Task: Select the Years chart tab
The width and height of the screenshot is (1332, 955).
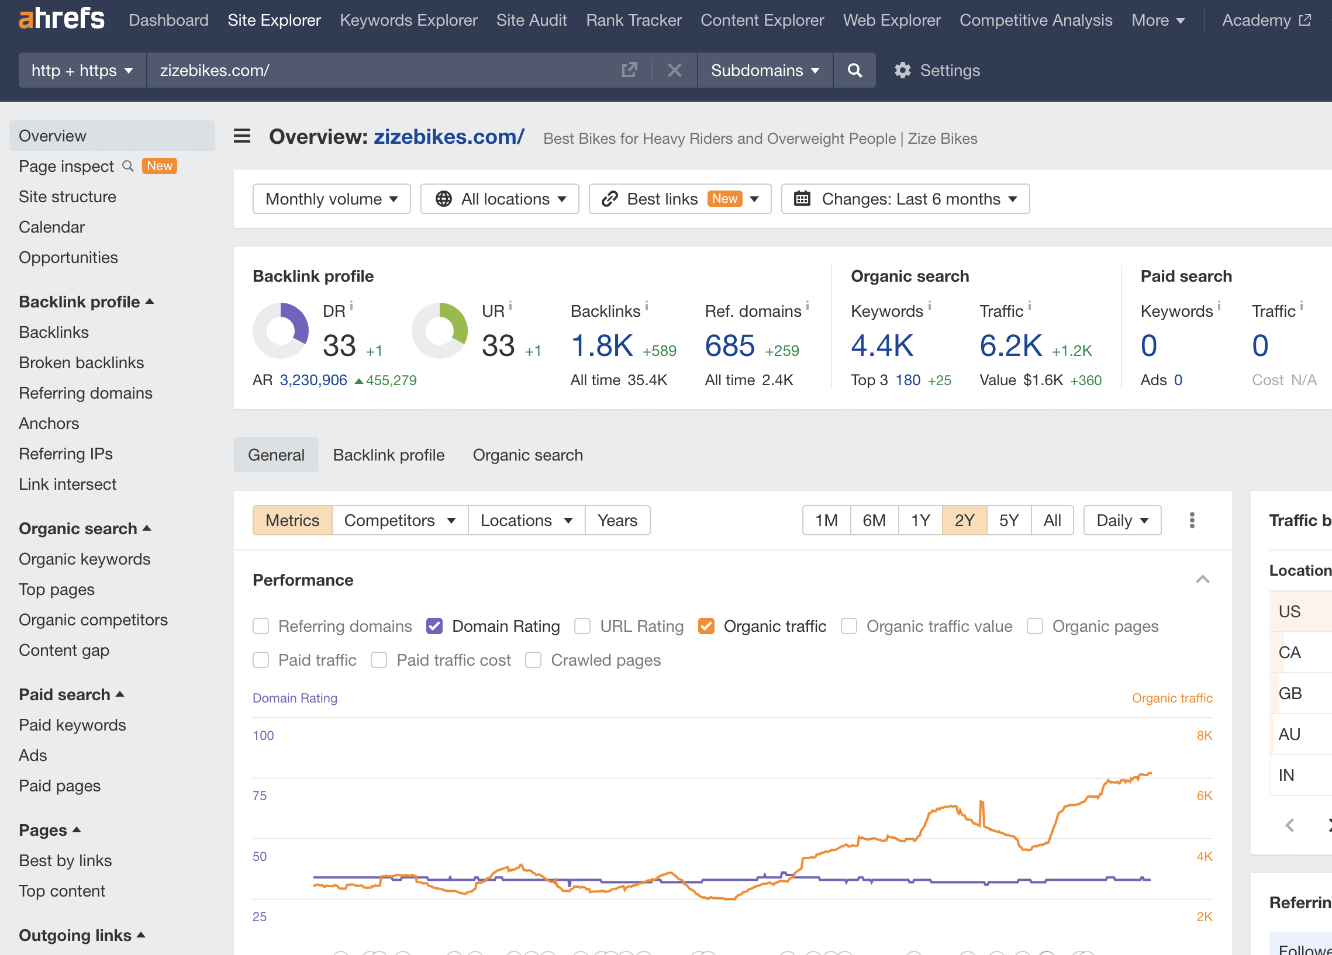Action: point(617,520)
